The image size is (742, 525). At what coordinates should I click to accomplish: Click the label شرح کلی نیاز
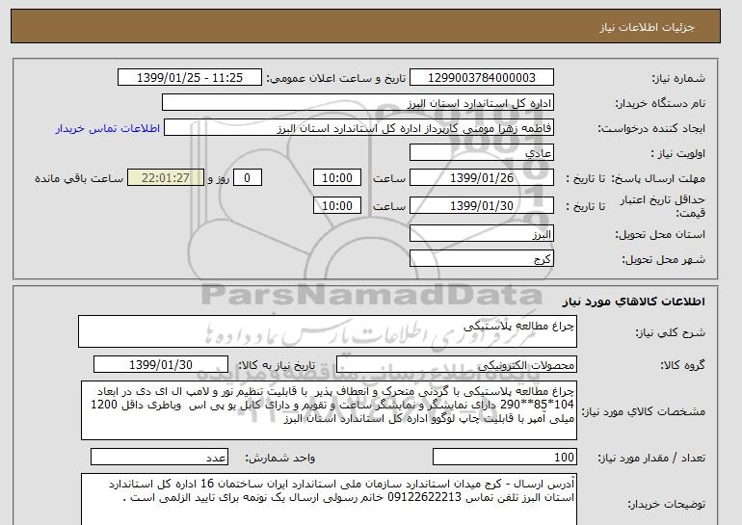670,332
